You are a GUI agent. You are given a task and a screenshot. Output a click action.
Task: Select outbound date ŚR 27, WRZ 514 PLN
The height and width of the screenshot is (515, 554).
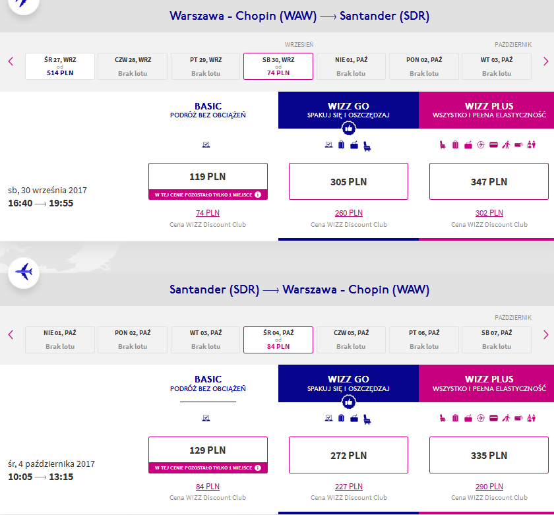[60, 66]
